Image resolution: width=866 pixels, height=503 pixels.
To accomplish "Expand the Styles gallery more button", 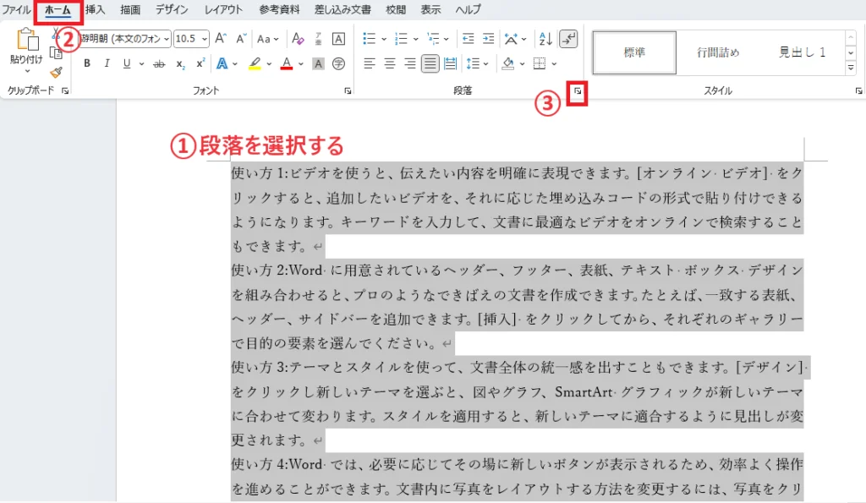I will 851,68.
